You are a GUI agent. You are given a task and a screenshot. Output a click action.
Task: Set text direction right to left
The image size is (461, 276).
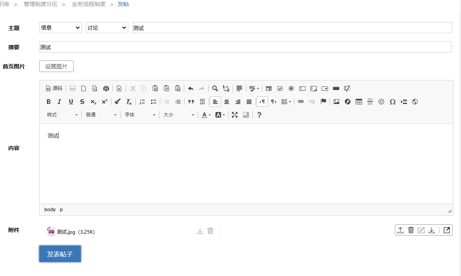[x=274, y=102]
